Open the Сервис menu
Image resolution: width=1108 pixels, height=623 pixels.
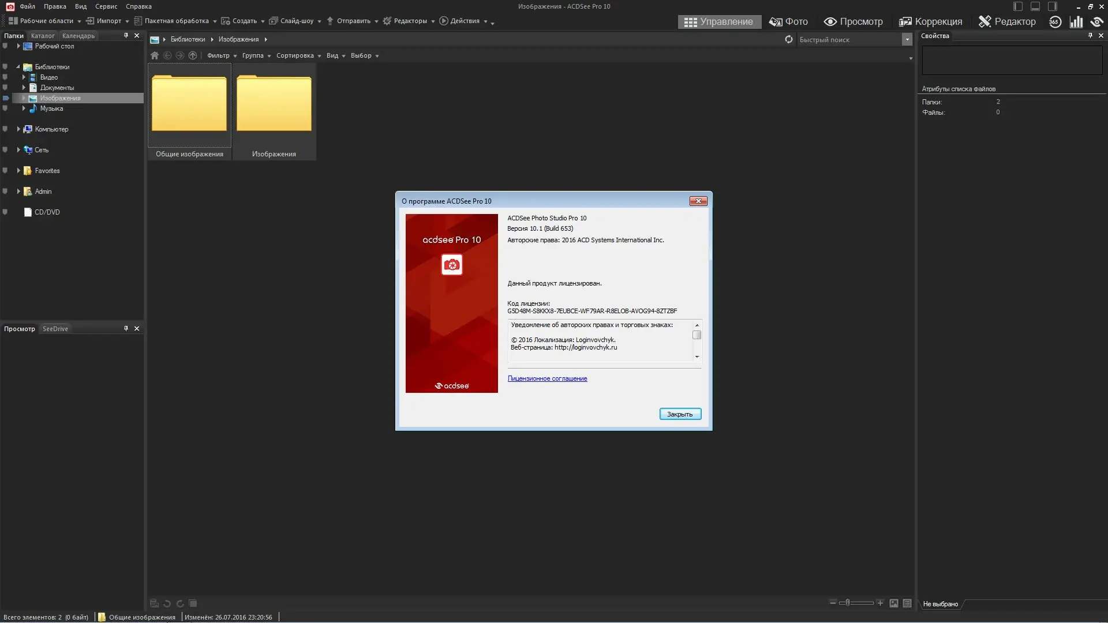pyautogui.click(x=106, y=6)
